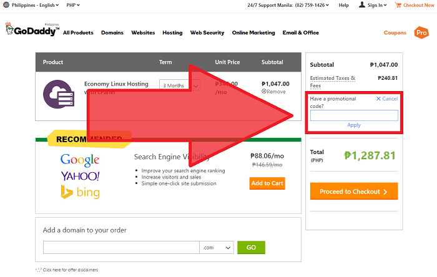The height and width of the screenshot is (277, 437).
Task: Add Search Engine Visibility to cart
Action: [267, 183]
